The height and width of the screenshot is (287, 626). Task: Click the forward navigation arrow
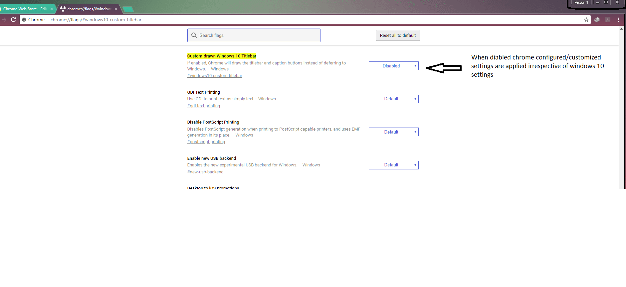pos(4,20)
